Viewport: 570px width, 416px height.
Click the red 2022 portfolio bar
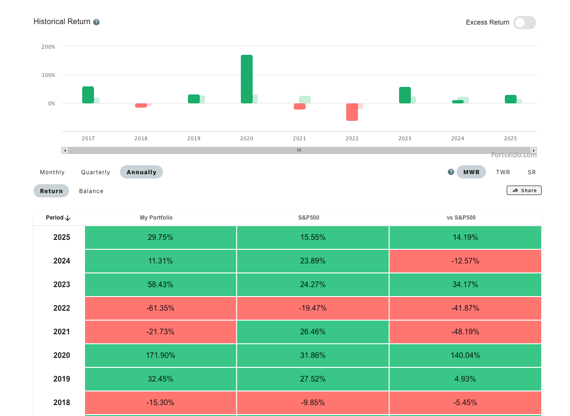click(352, 112)
